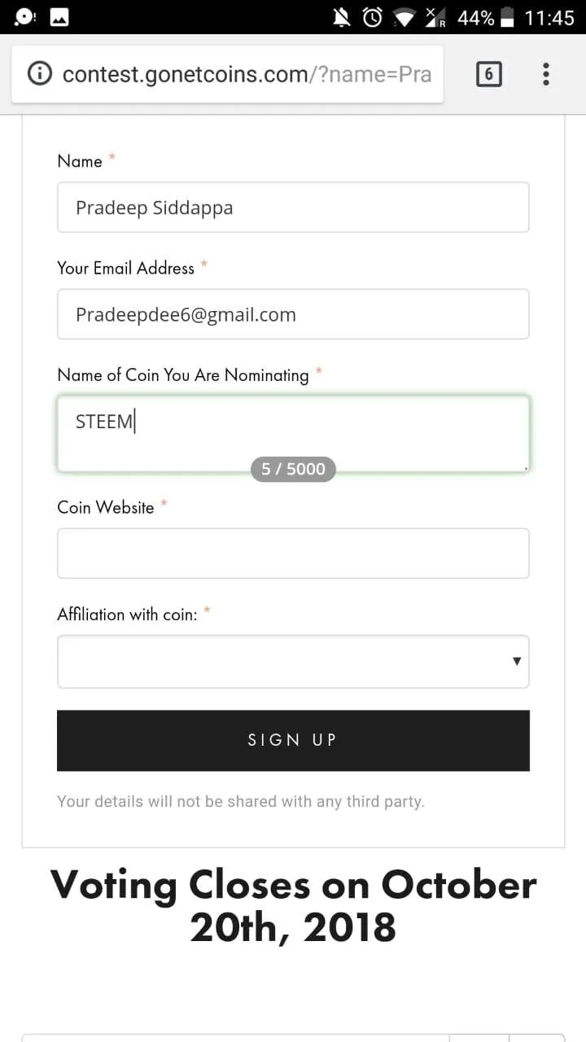The image size is (586, 1042).
Task: Click the coin name textarea containing STEEM
Action: [293, 434]
